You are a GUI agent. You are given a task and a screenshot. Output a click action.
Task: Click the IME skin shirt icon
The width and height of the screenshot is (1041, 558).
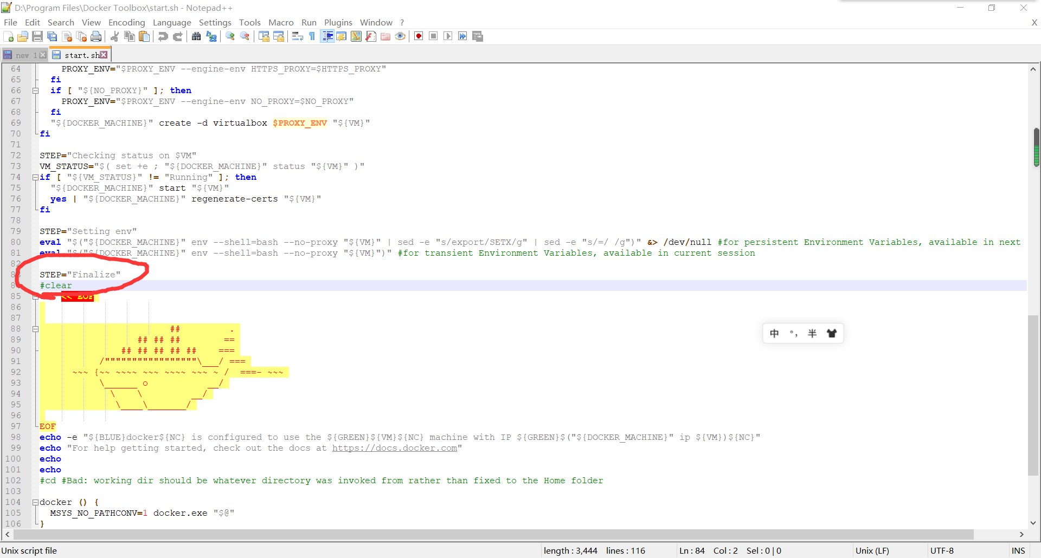click(x=832, y=333)
